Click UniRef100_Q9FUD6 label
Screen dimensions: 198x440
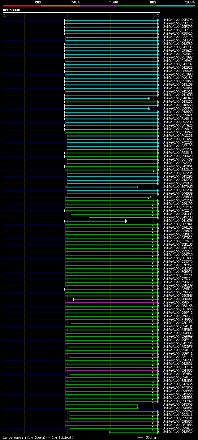(x=178, y=370)
